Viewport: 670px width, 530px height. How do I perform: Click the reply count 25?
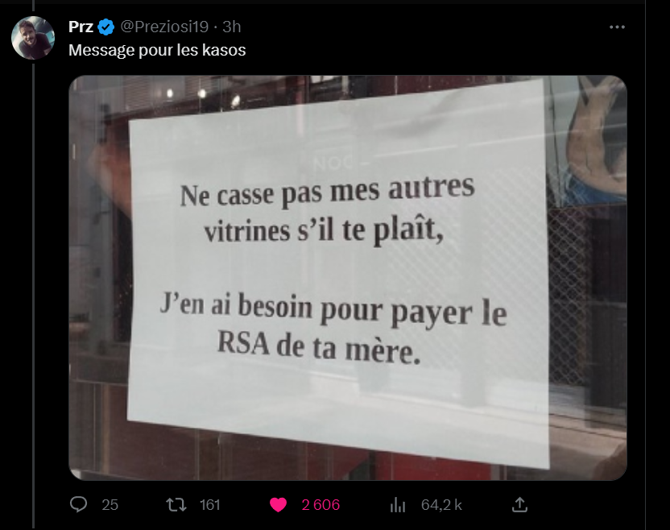click(x=110, y=505)
